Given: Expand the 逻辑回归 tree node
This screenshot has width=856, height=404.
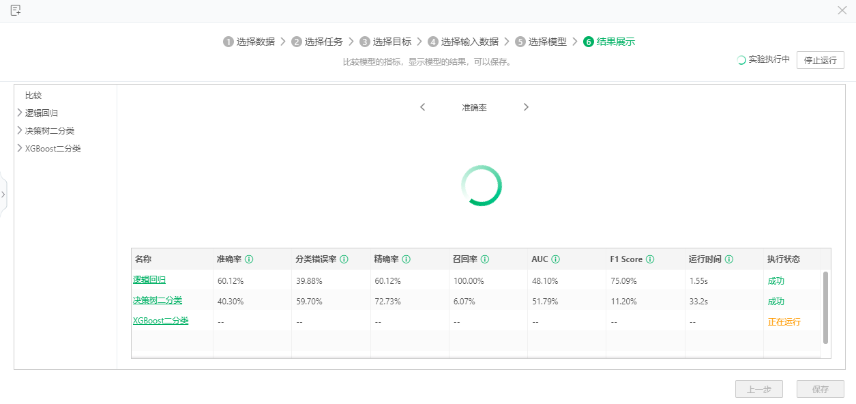Looking at the screenshot, I should point(19,113).
